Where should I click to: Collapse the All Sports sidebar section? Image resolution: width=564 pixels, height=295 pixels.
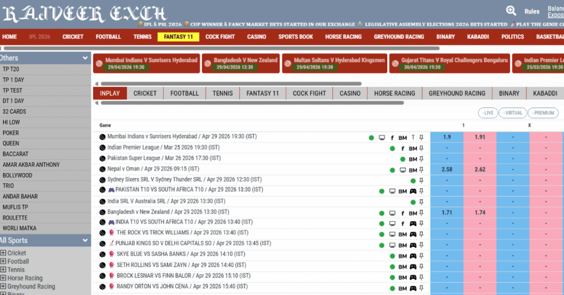85,241
